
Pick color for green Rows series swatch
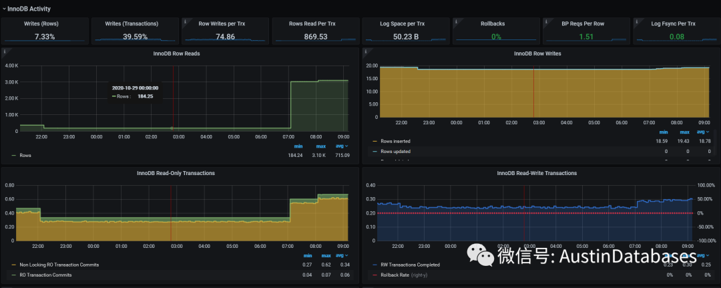[14, 156]
